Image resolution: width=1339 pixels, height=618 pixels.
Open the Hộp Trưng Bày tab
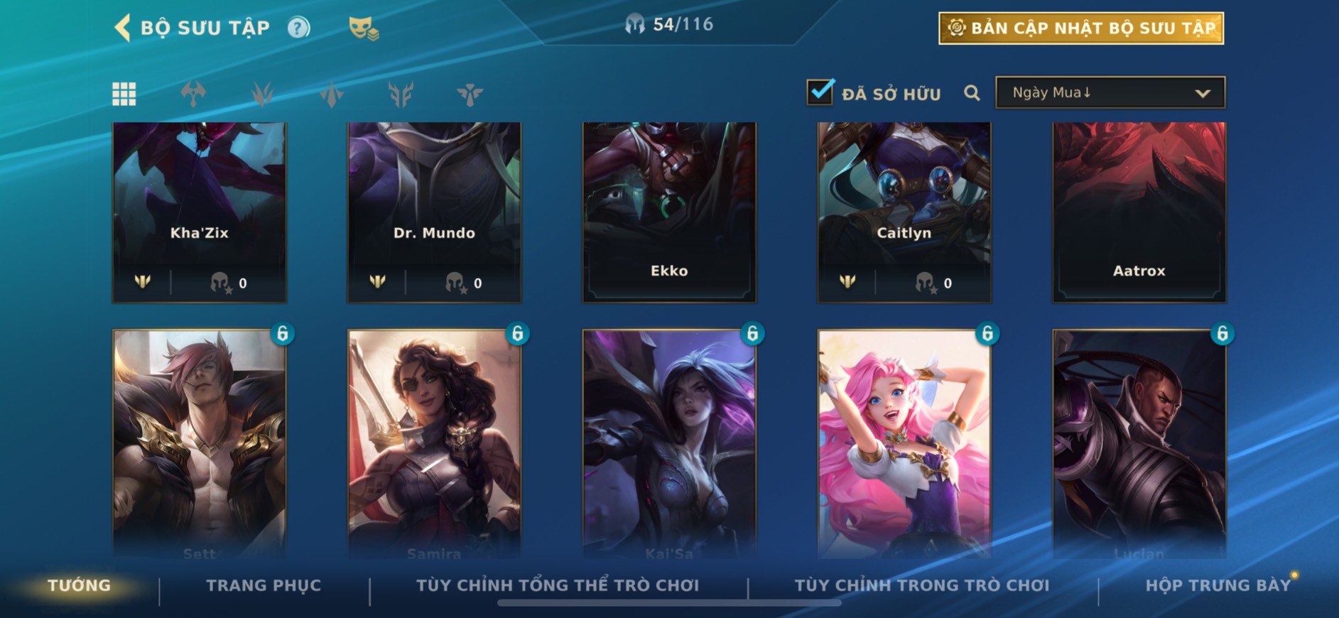tap(1218, 585)
